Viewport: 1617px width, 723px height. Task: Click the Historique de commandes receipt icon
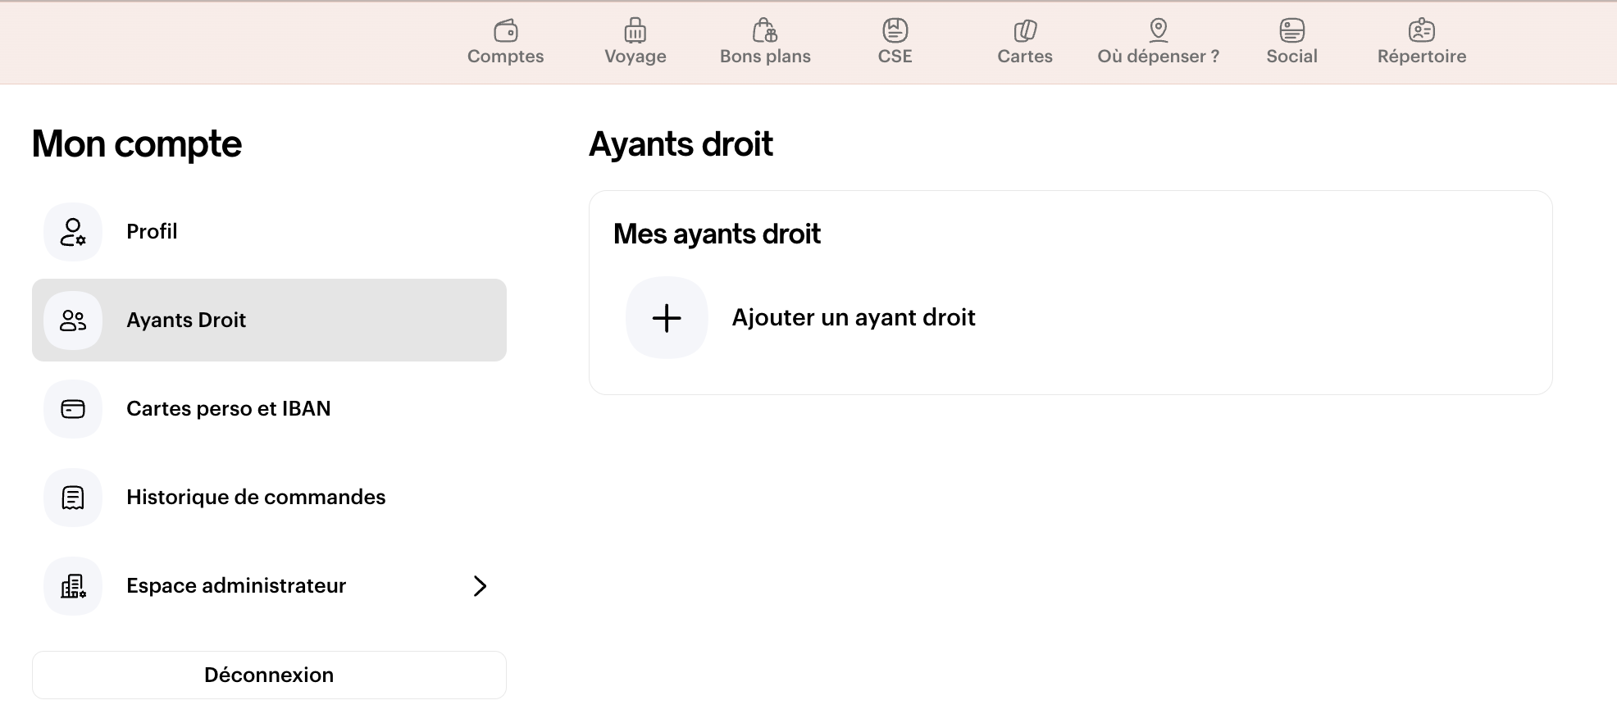73,498
